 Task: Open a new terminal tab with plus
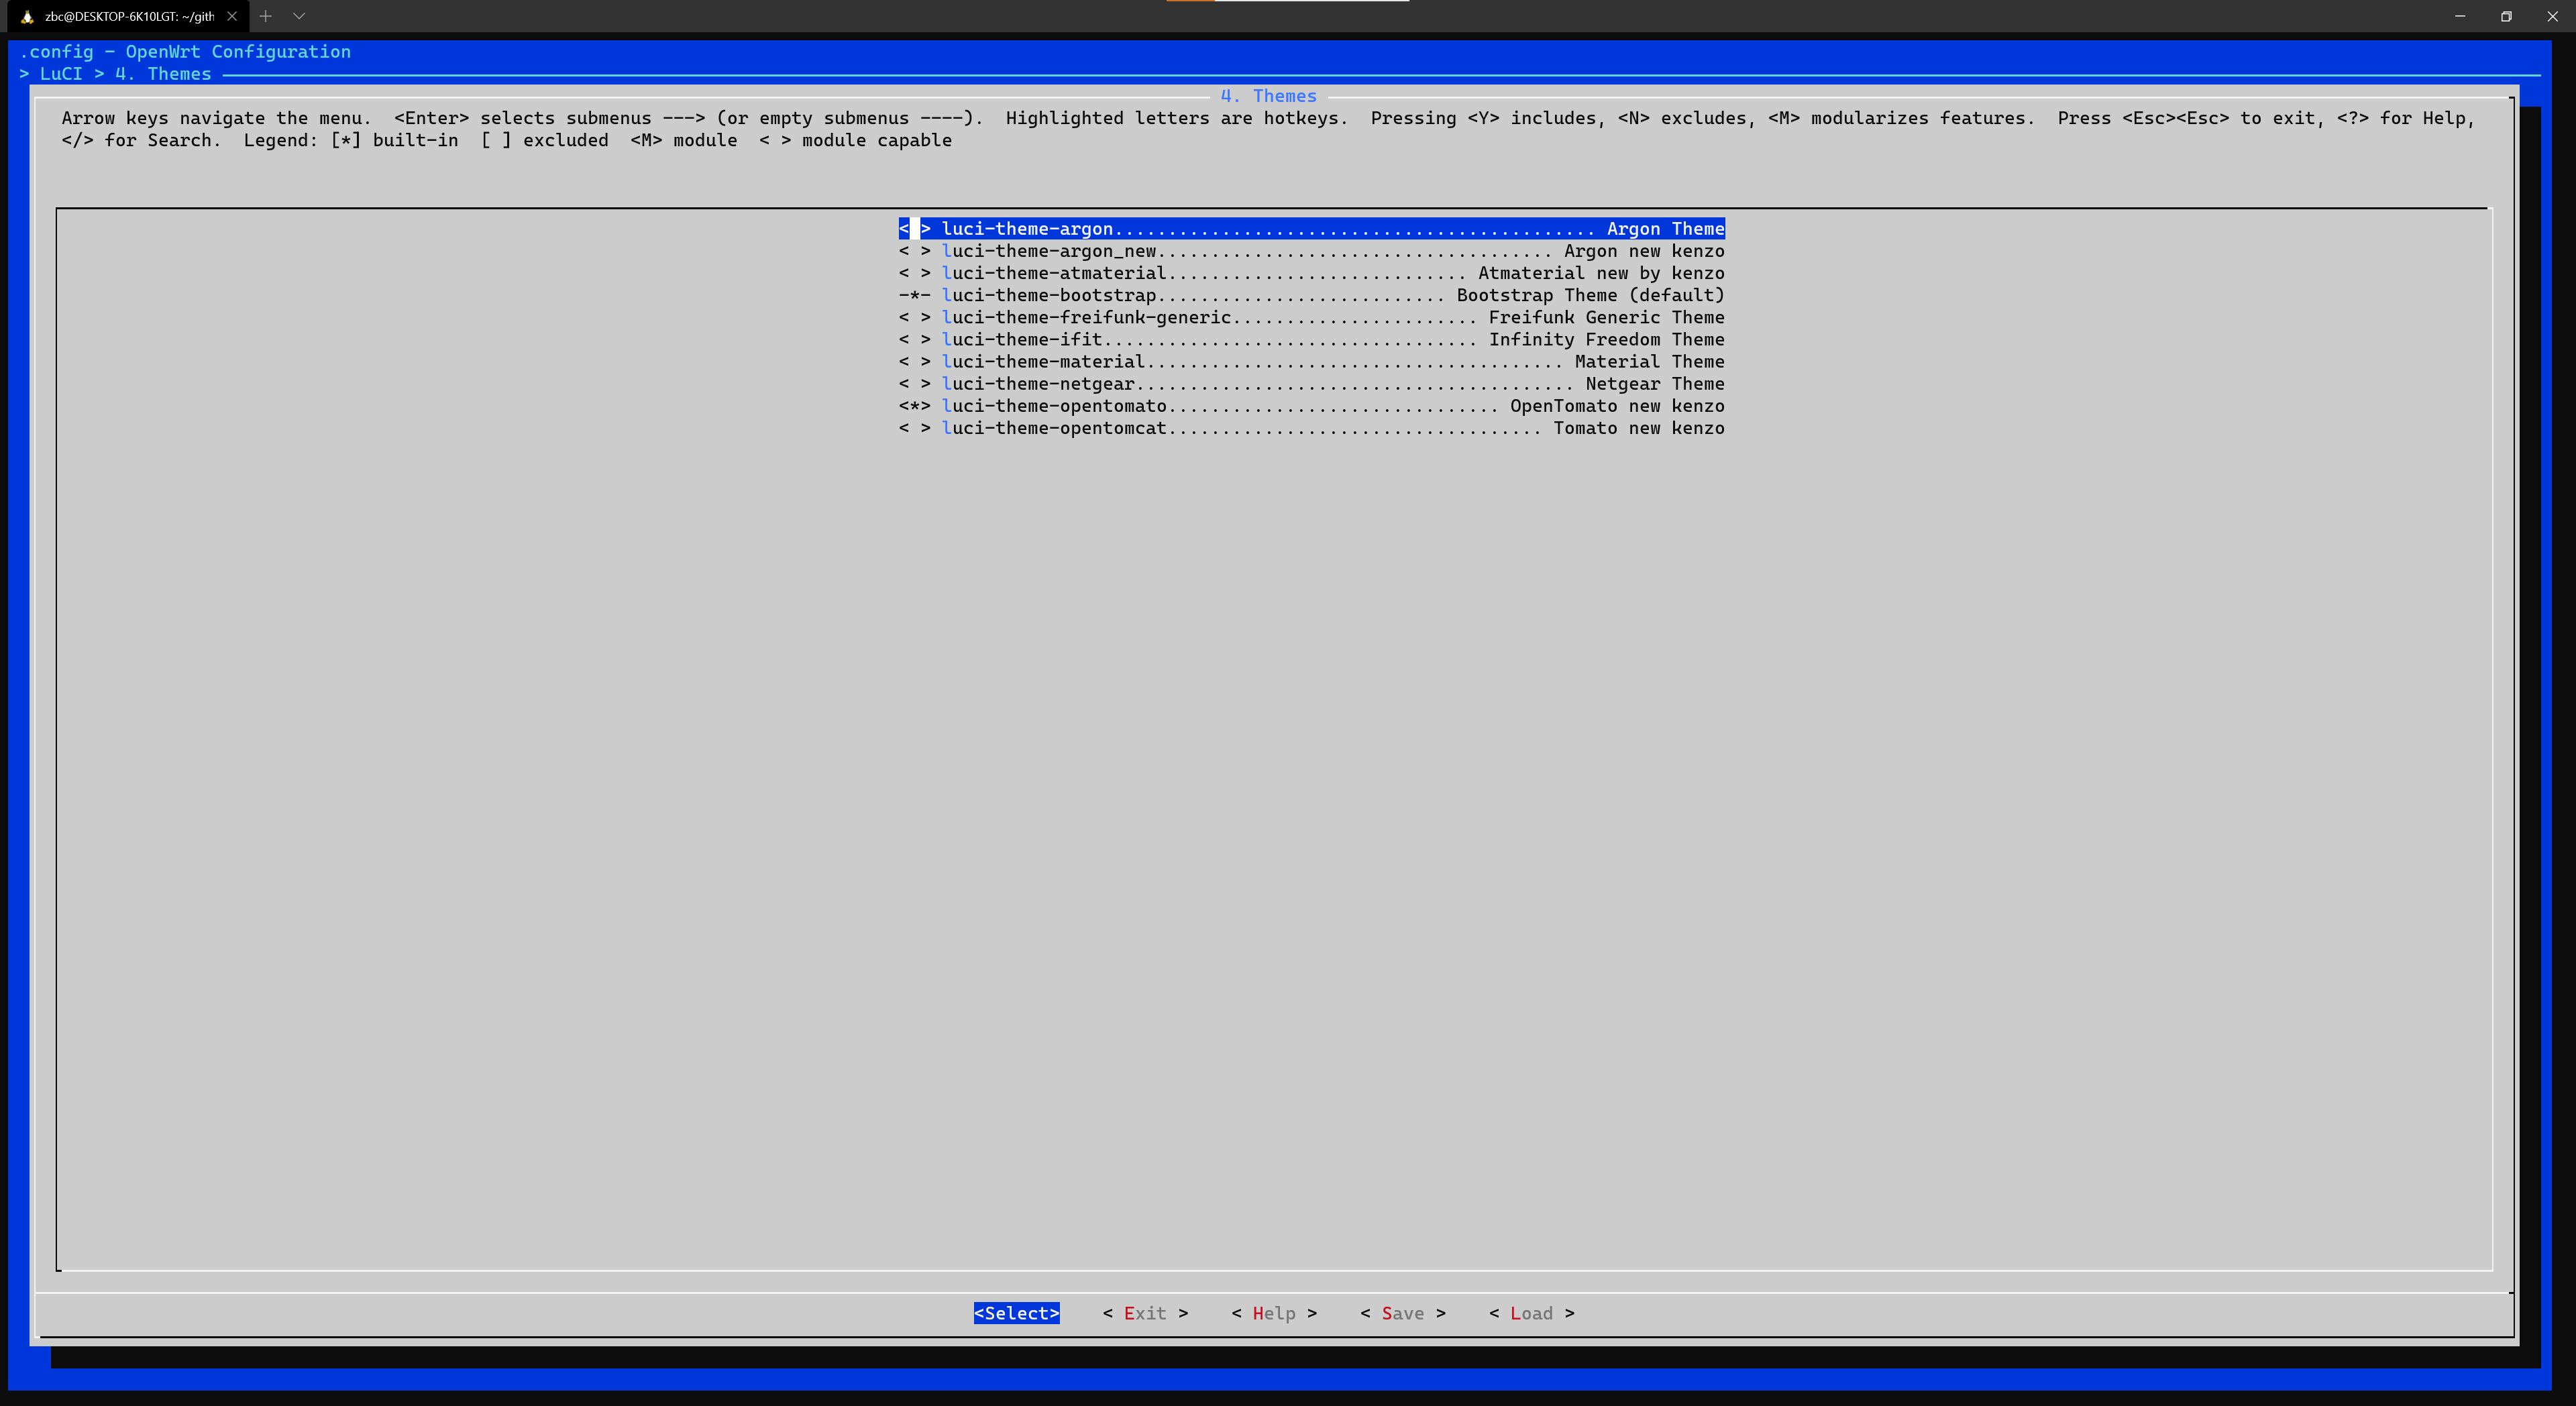coord(265,16)
